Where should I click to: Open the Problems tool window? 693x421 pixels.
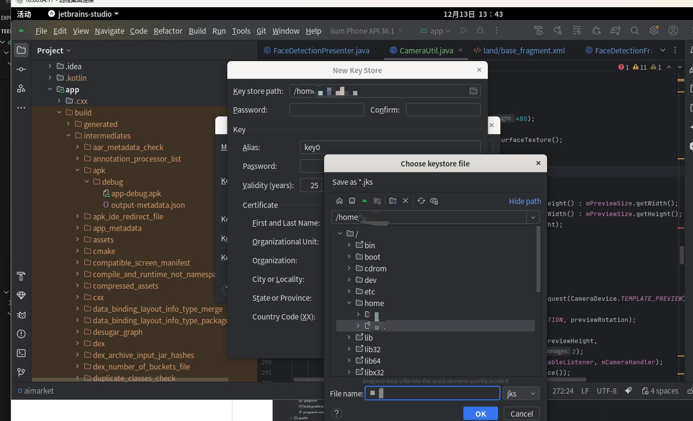pos(21,334)
